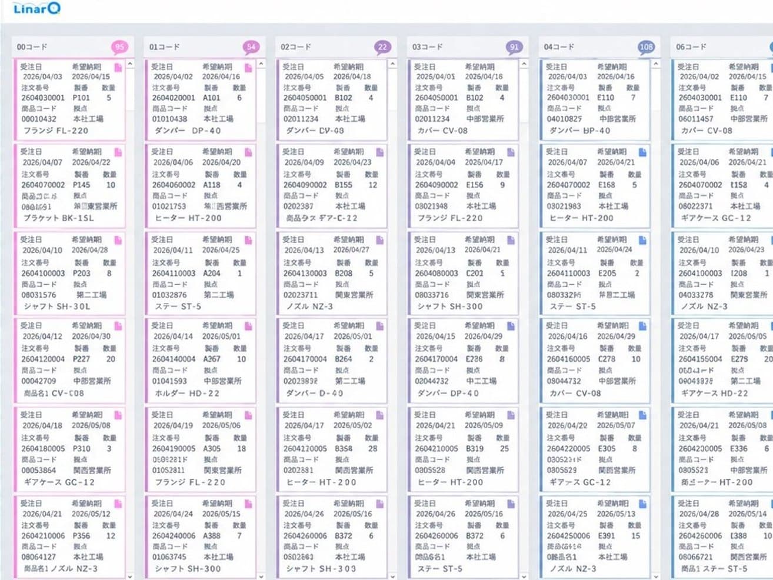Select the フランジ FL-220 card in 00コード

pos(70,99)
